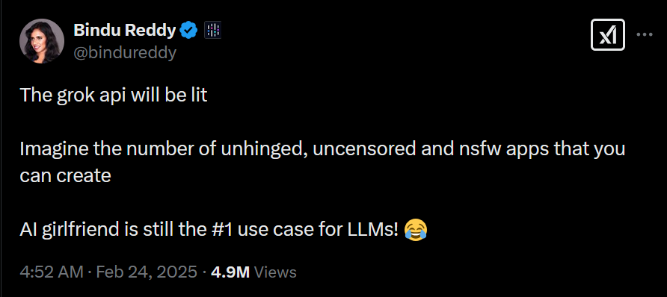The width and height of the screenshot is (667, 297).
Task: Select the Feb 24, 2025 date
Action: [x=147, y=272]
